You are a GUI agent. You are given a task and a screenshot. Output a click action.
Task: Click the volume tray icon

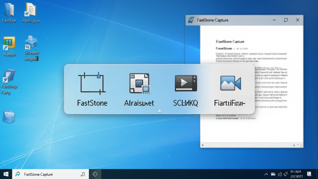286,174
